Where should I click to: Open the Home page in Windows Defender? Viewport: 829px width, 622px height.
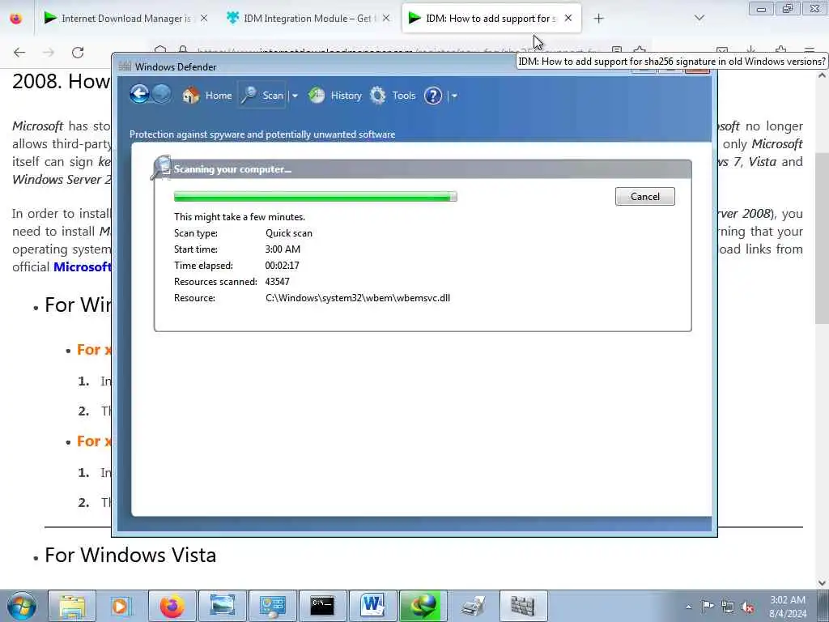[x=207, y=96]
